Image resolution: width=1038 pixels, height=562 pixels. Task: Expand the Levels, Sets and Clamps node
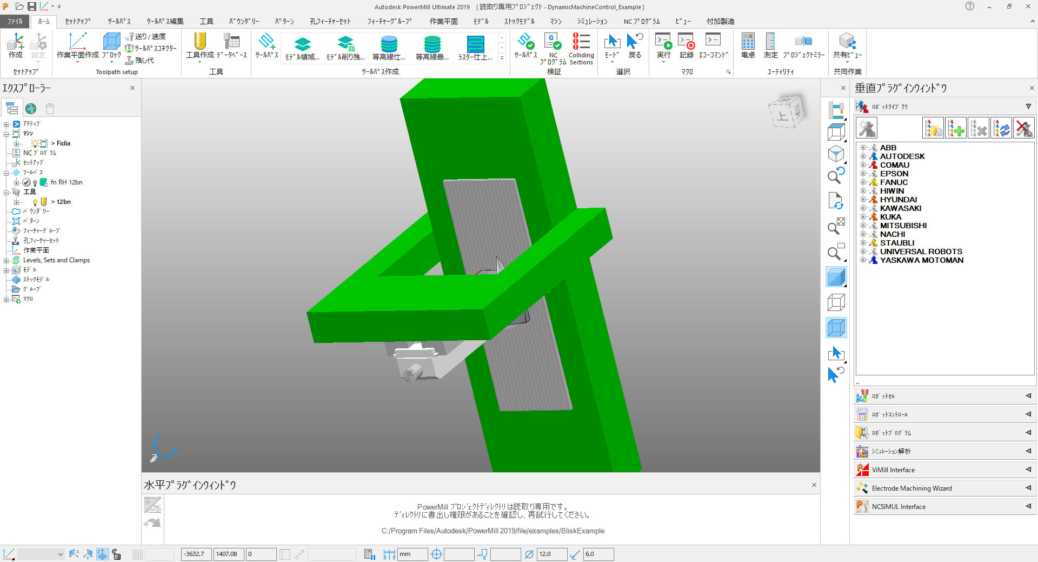pos(6,261)
